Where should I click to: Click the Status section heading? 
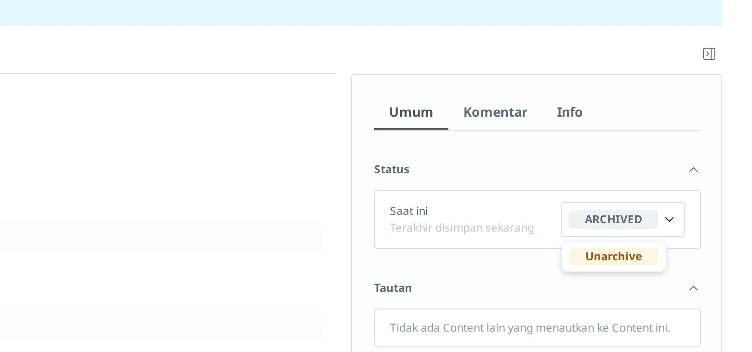(x=391, y=170)
